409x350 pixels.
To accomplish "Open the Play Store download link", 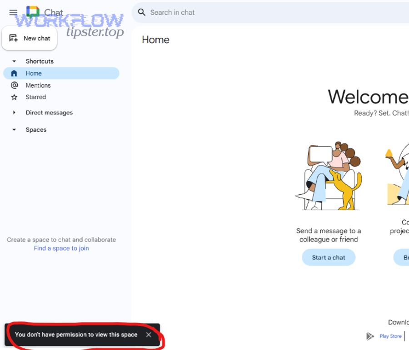I will [390, 336].
